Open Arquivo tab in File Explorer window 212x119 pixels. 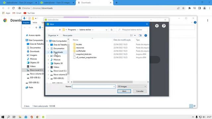[26, 22]
